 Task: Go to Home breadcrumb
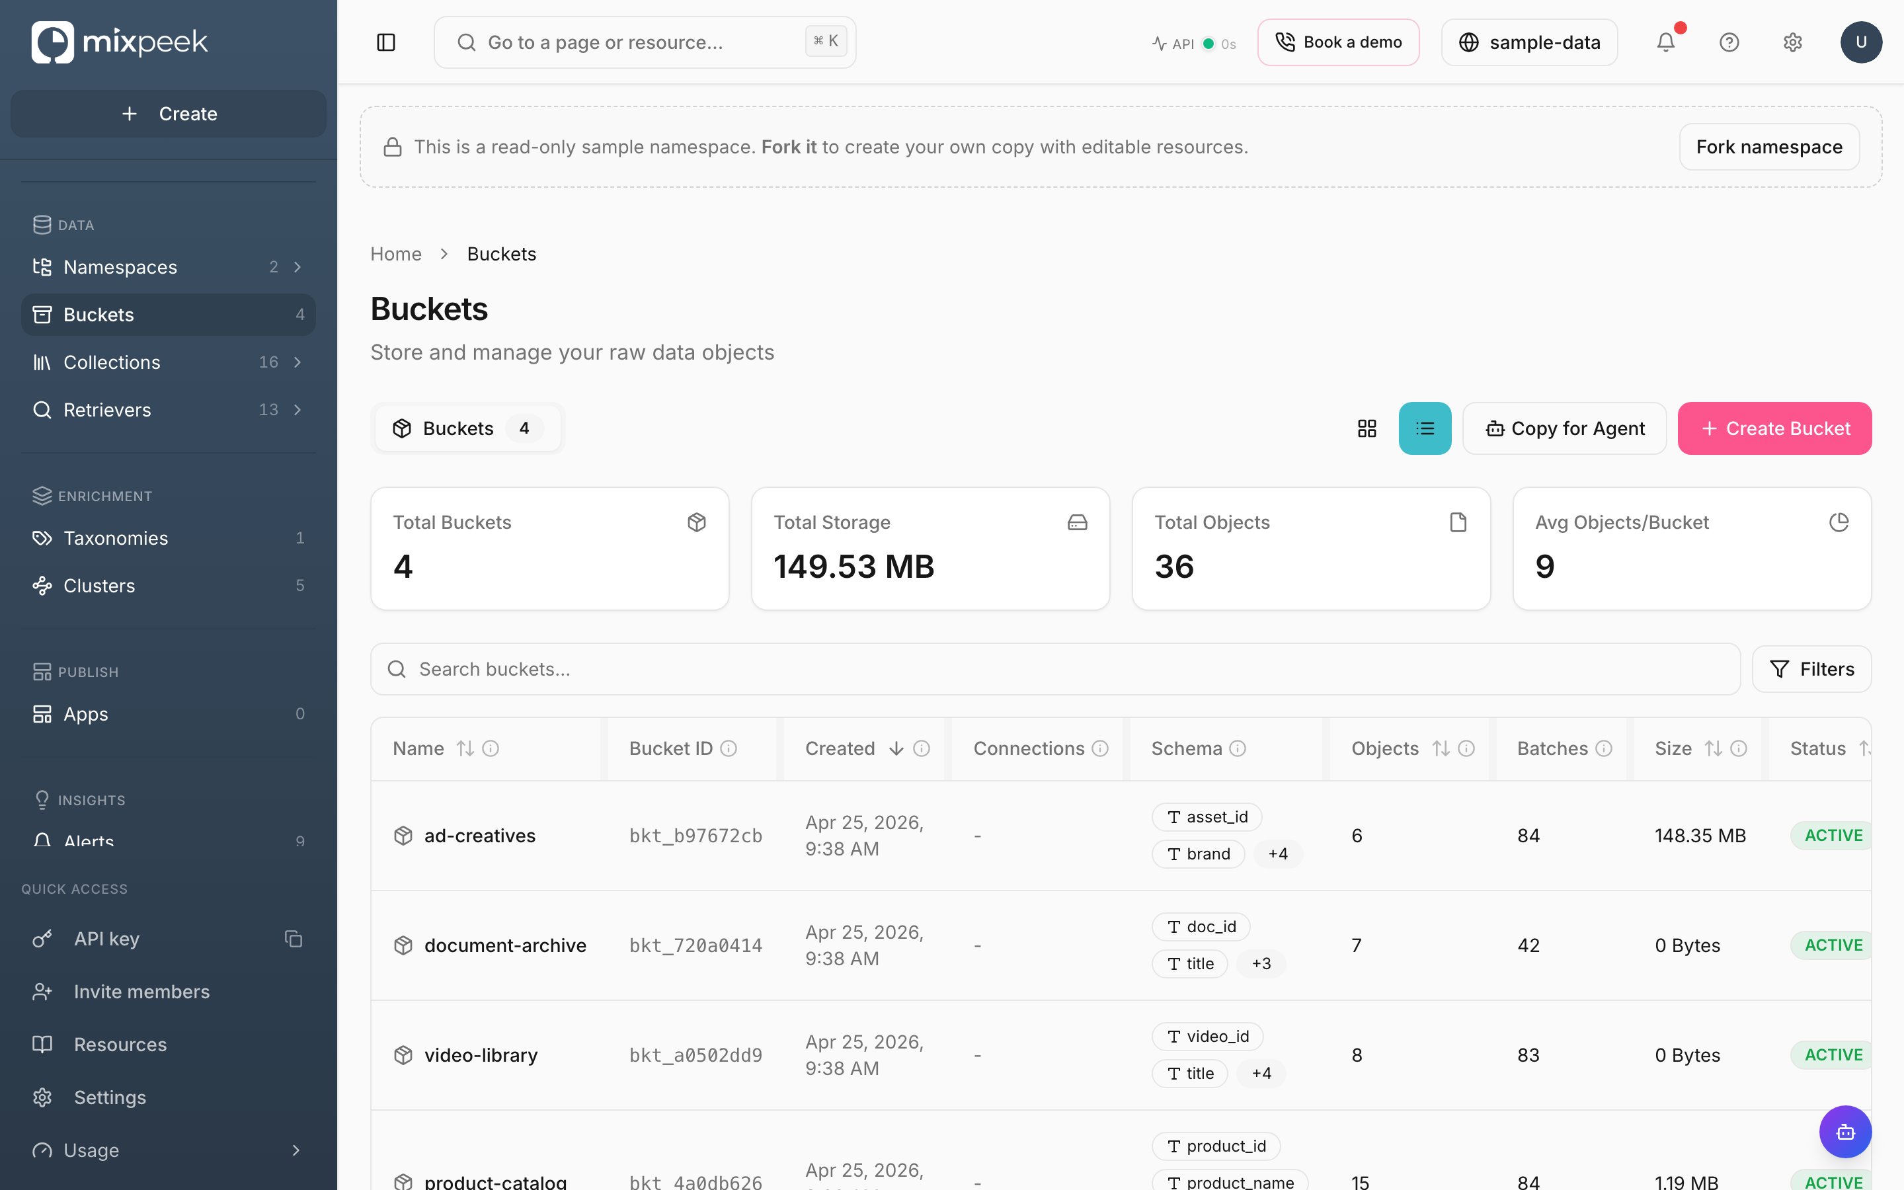click(396, 255)
